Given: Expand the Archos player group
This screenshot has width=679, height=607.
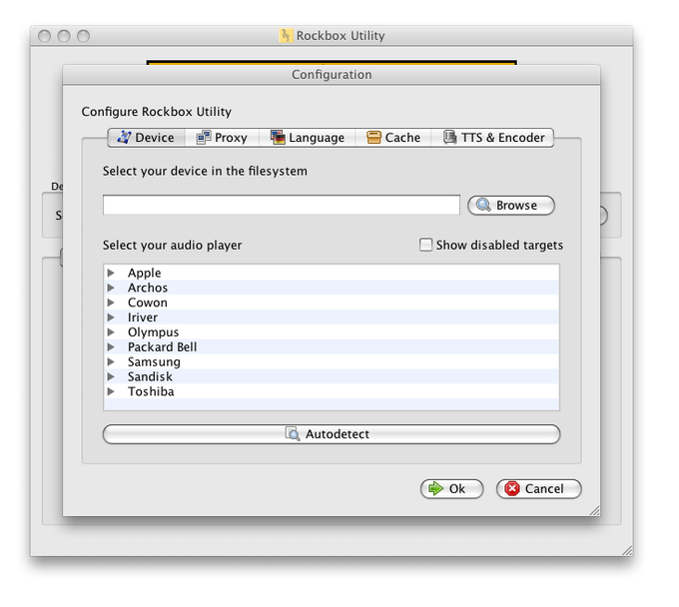Looking at the screenshot, I should point(111,288).
